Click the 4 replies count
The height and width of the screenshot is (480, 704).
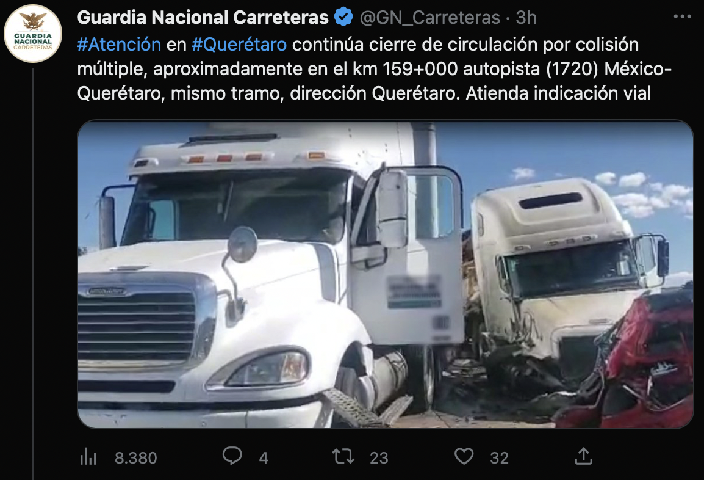[x=264, y=457]
